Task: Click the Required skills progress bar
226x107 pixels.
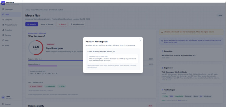Action: pos(91,61)
